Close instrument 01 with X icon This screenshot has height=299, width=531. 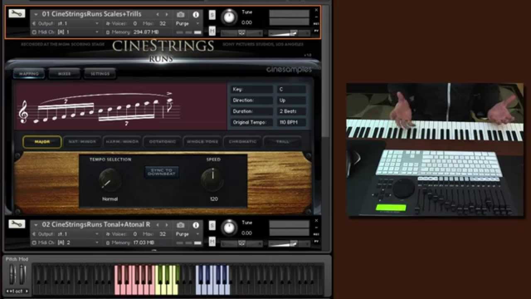[x=317, y=10]
